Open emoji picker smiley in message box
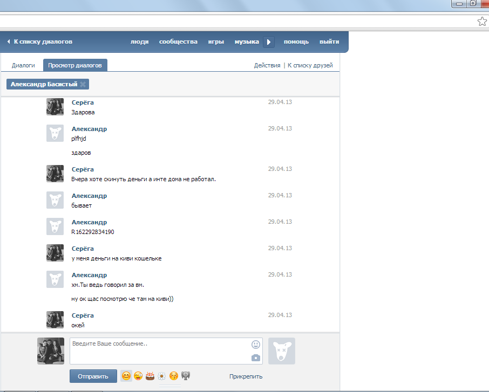Image resolution: width=489 pixels, height=392 pixels. tap(256, 345)
